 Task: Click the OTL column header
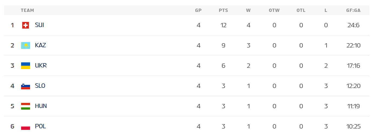(301, 11)
